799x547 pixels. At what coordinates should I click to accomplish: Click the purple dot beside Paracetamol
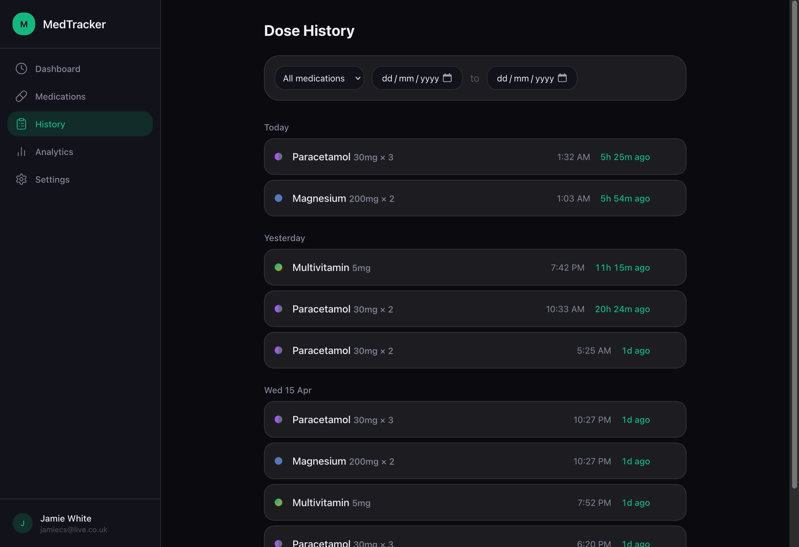pos(278,157)
